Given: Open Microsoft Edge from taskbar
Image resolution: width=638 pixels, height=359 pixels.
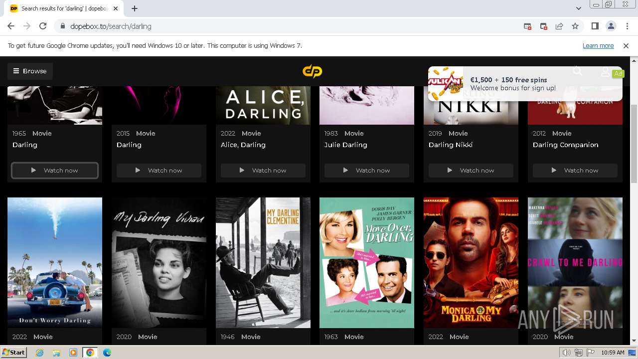Looking at the screenshot, I should pyautogui.click(x=107, y=353).
